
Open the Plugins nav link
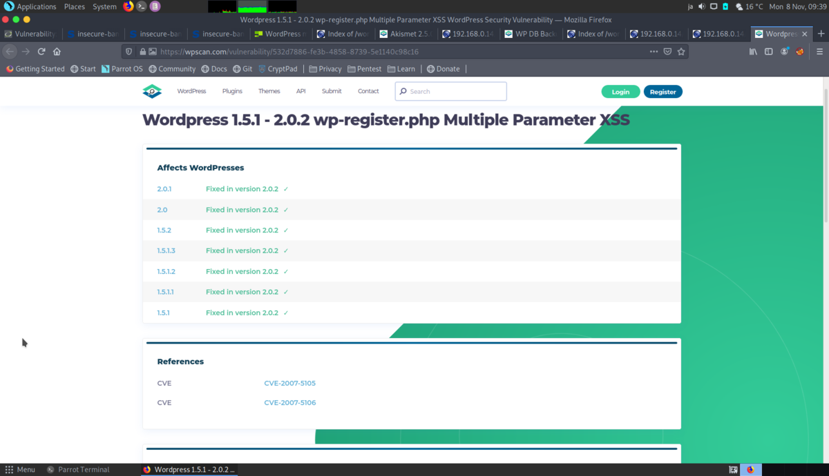click(x=232, y=91)
